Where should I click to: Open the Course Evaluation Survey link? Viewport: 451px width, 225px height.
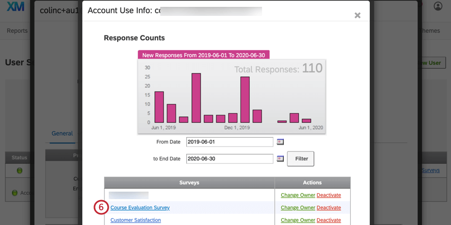pyautogui.click(x=140, y=208)
